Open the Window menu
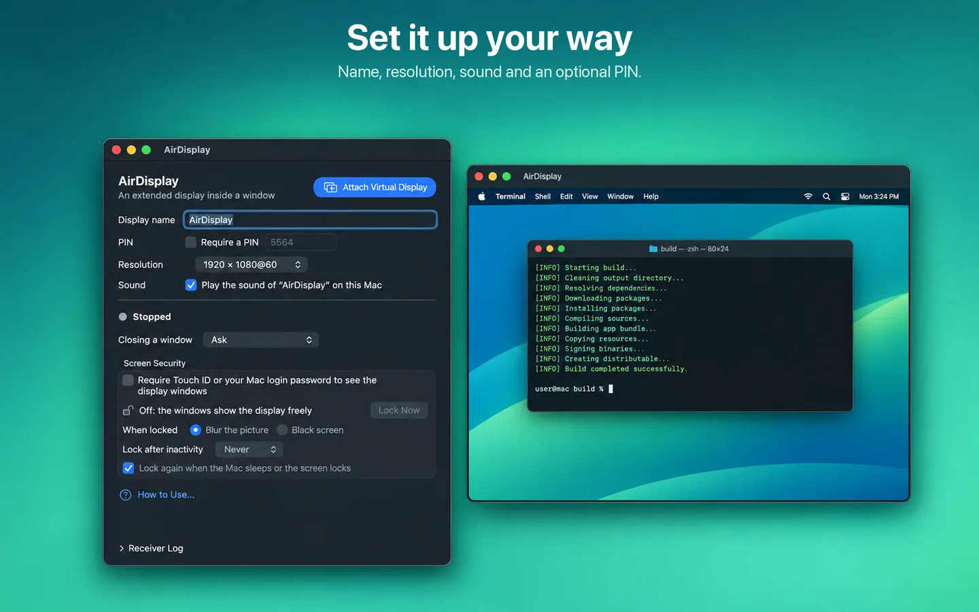The width and height of the screenshot is (979, 612). 620,197
